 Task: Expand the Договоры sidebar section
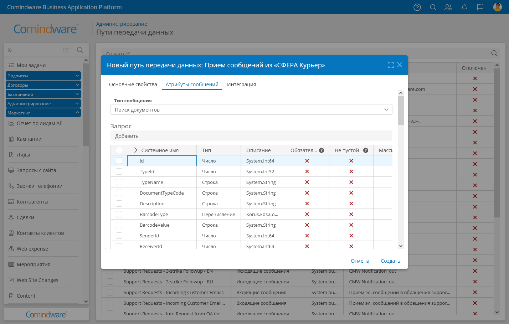[43, 85]
